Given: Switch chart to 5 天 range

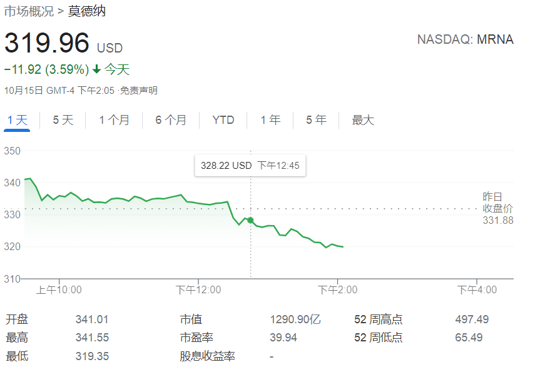Looking at the screenshot, I should [63, 120].
